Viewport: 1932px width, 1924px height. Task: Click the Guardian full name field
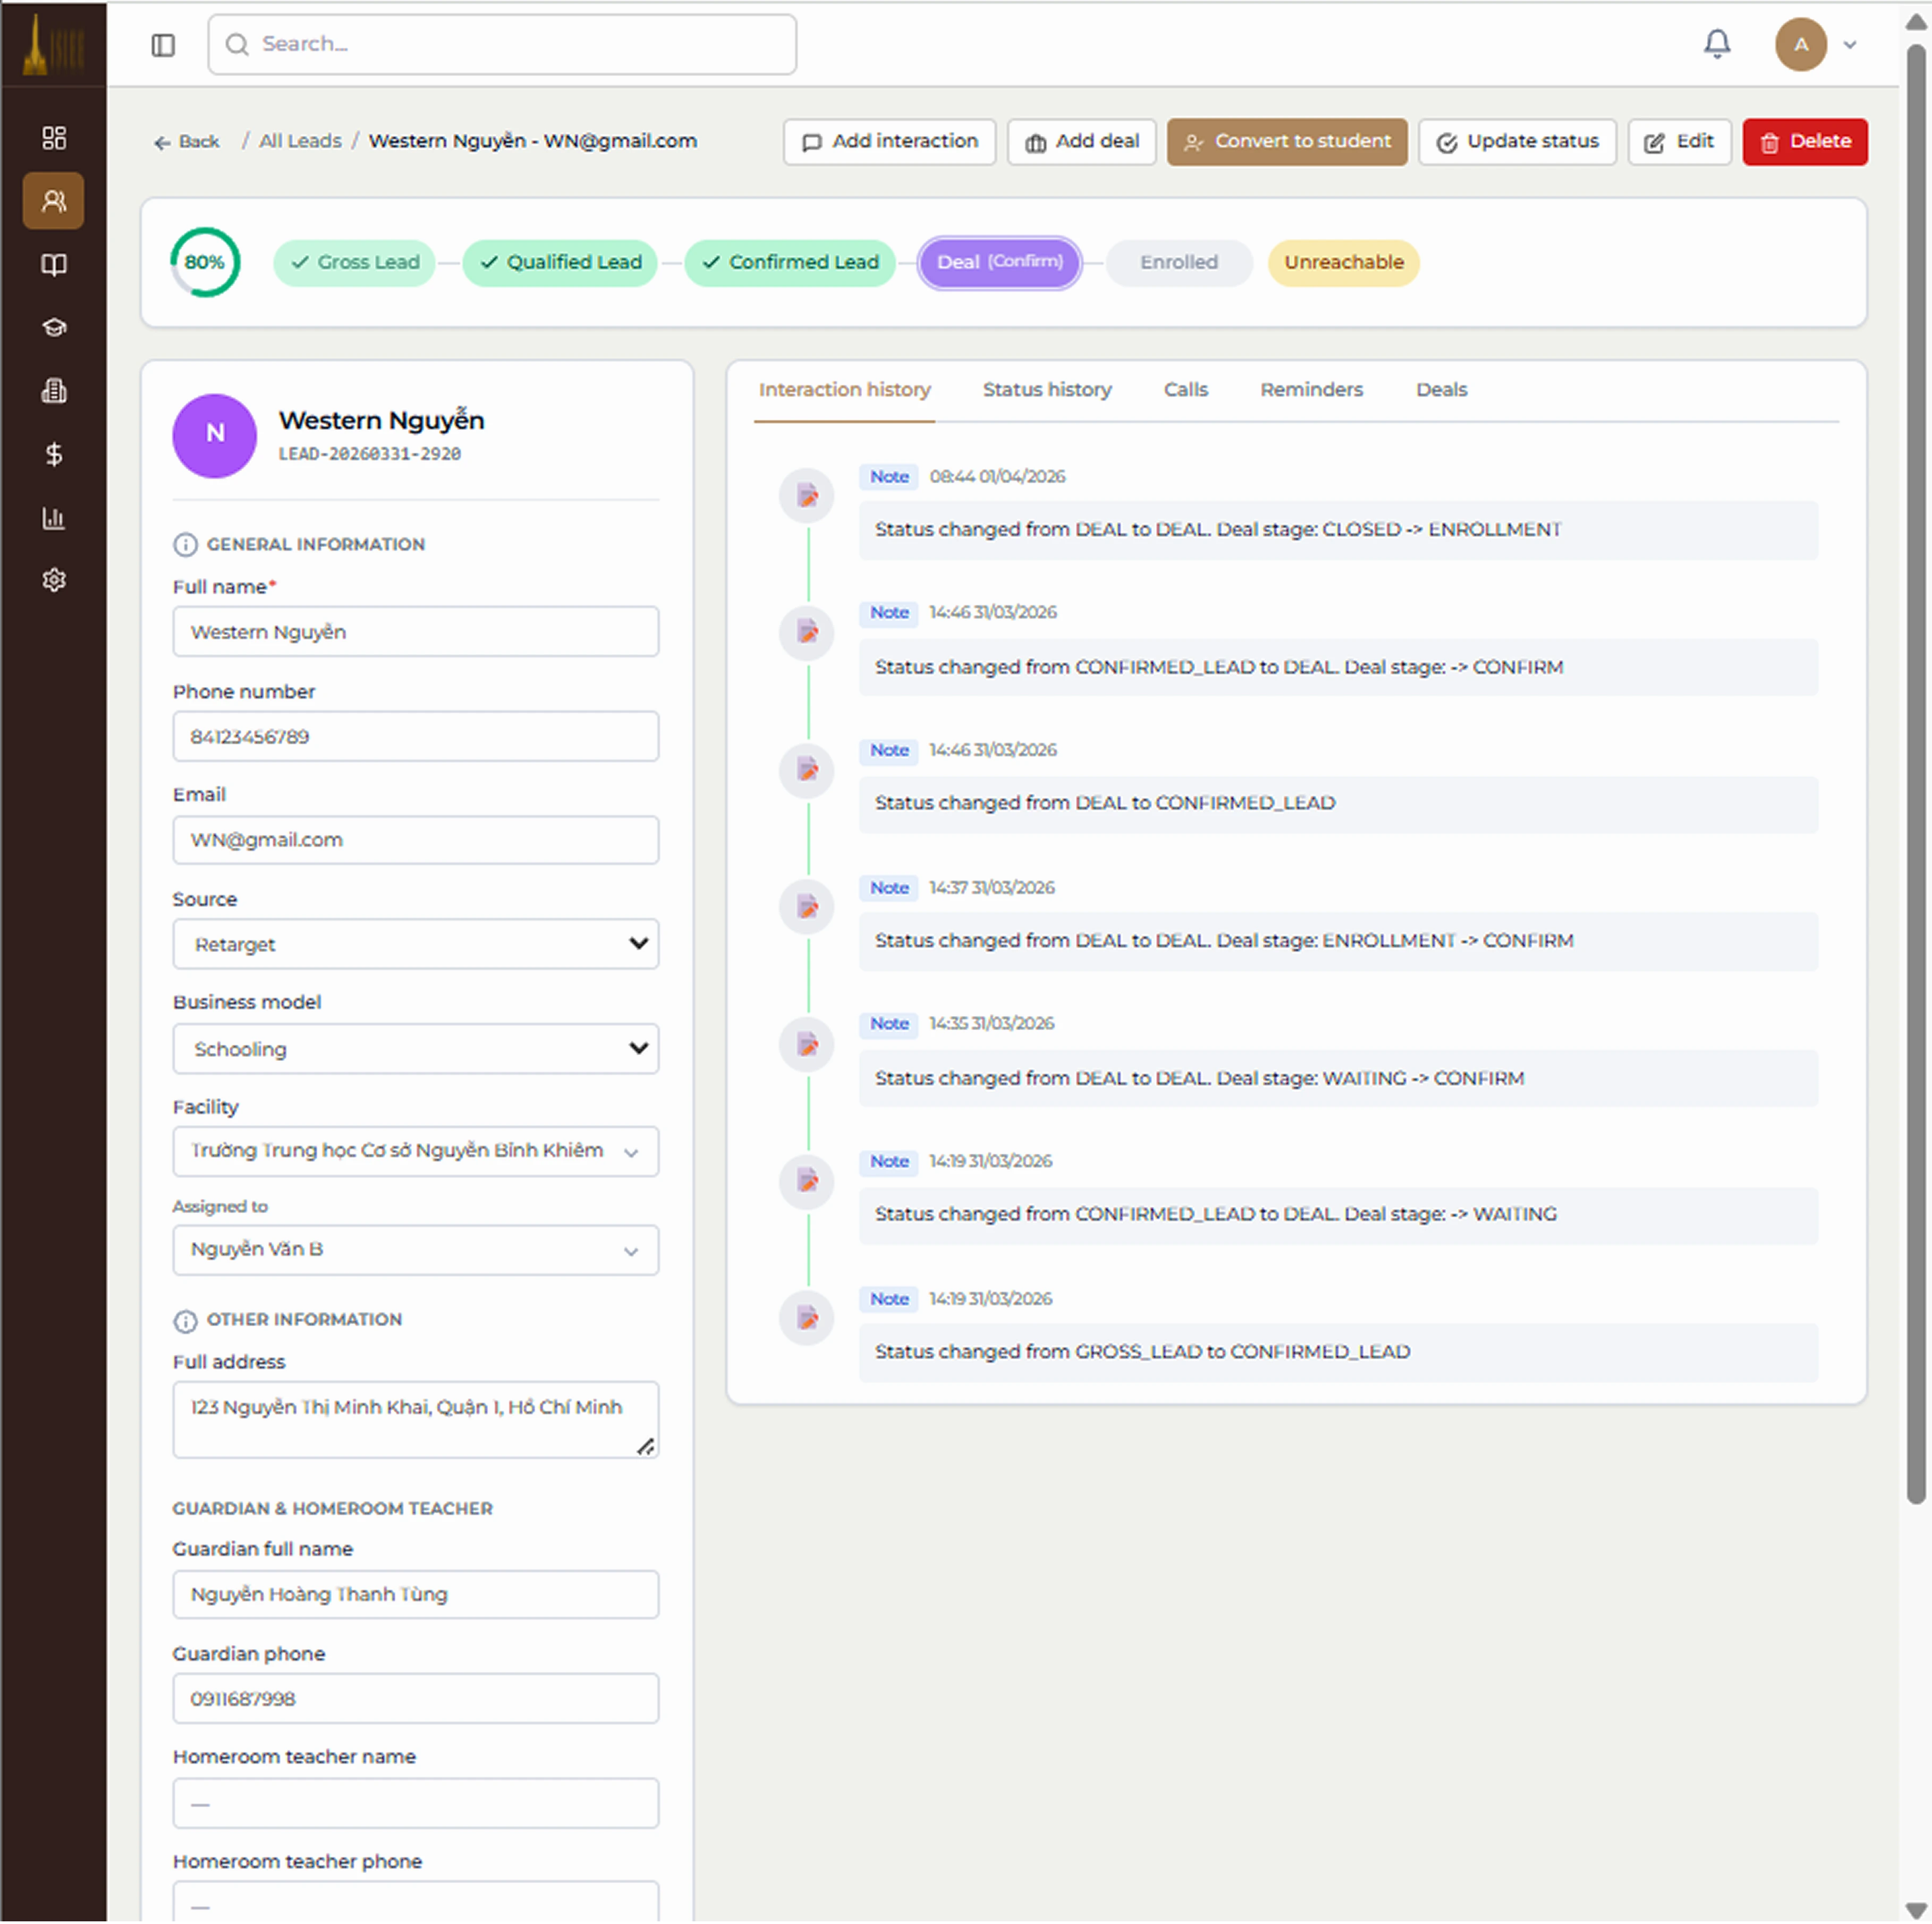[416, 1596]
